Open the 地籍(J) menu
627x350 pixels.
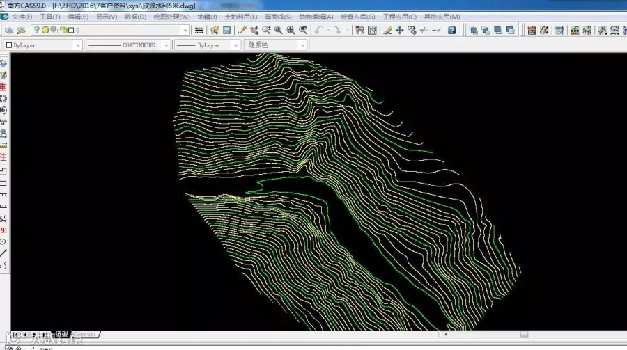[x=207, y=17]
